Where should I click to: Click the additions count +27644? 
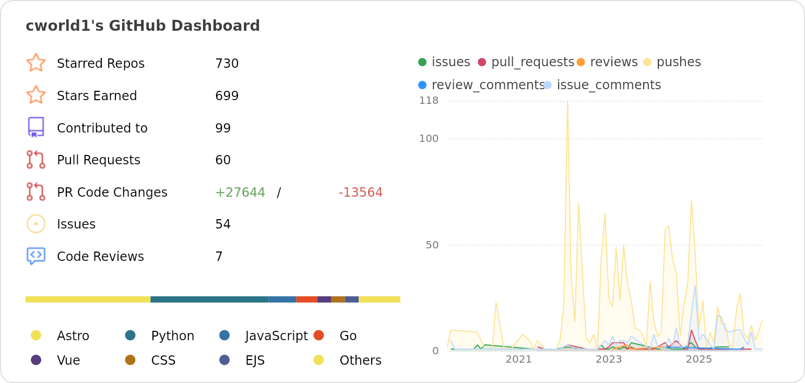coord(240,193)
